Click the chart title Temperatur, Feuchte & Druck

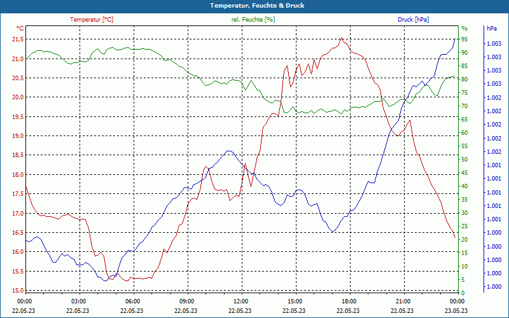coord(257,6)
